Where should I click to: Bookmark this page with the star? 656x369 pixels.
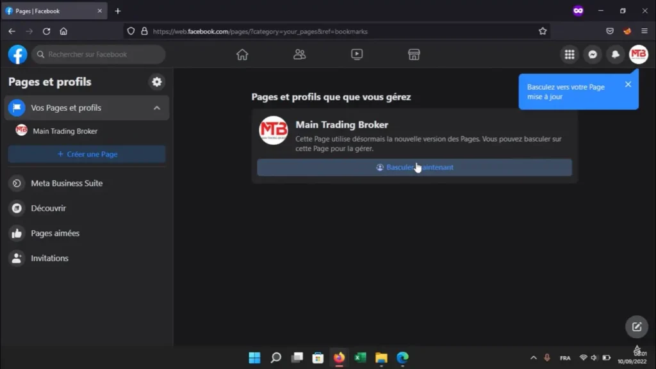(543, 31)
